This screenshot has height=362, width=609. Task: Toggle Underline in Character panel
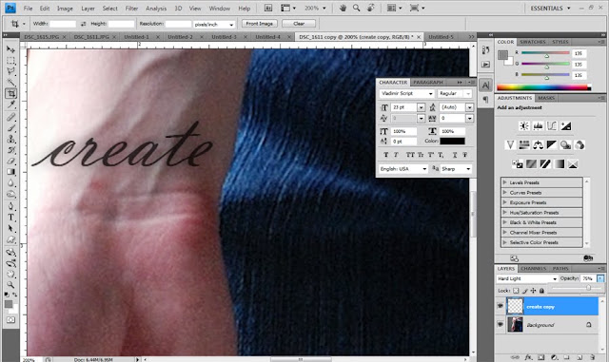[455, 155]
